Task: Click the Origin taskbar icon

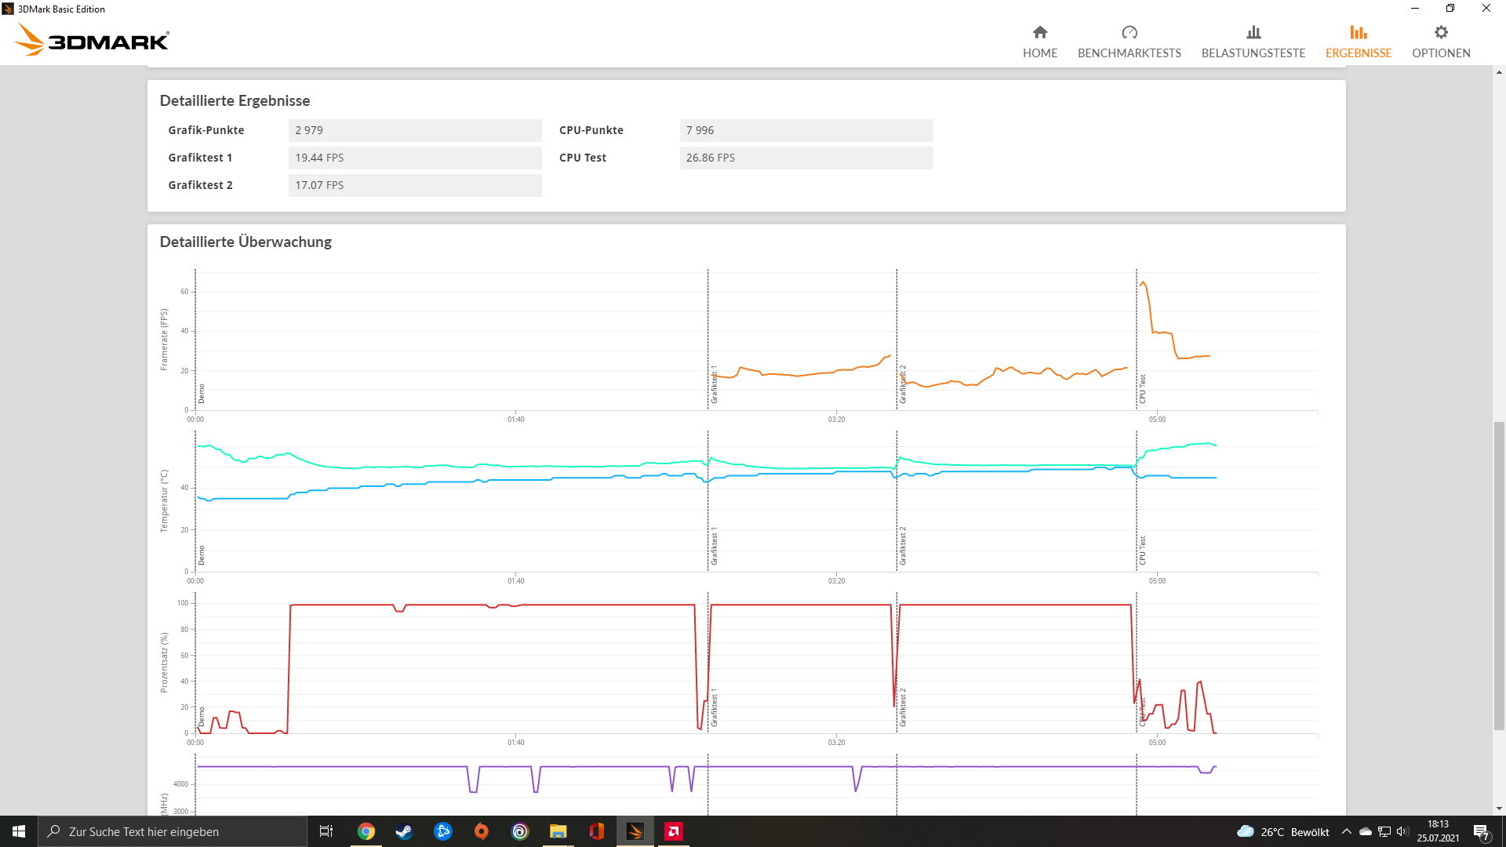Action: click(482, 831)
